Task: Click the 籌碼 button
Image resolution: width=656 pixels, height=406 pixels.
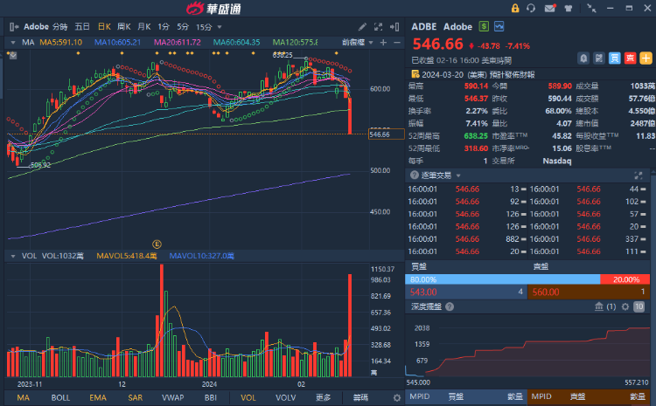Action: [x=361, y=397]
